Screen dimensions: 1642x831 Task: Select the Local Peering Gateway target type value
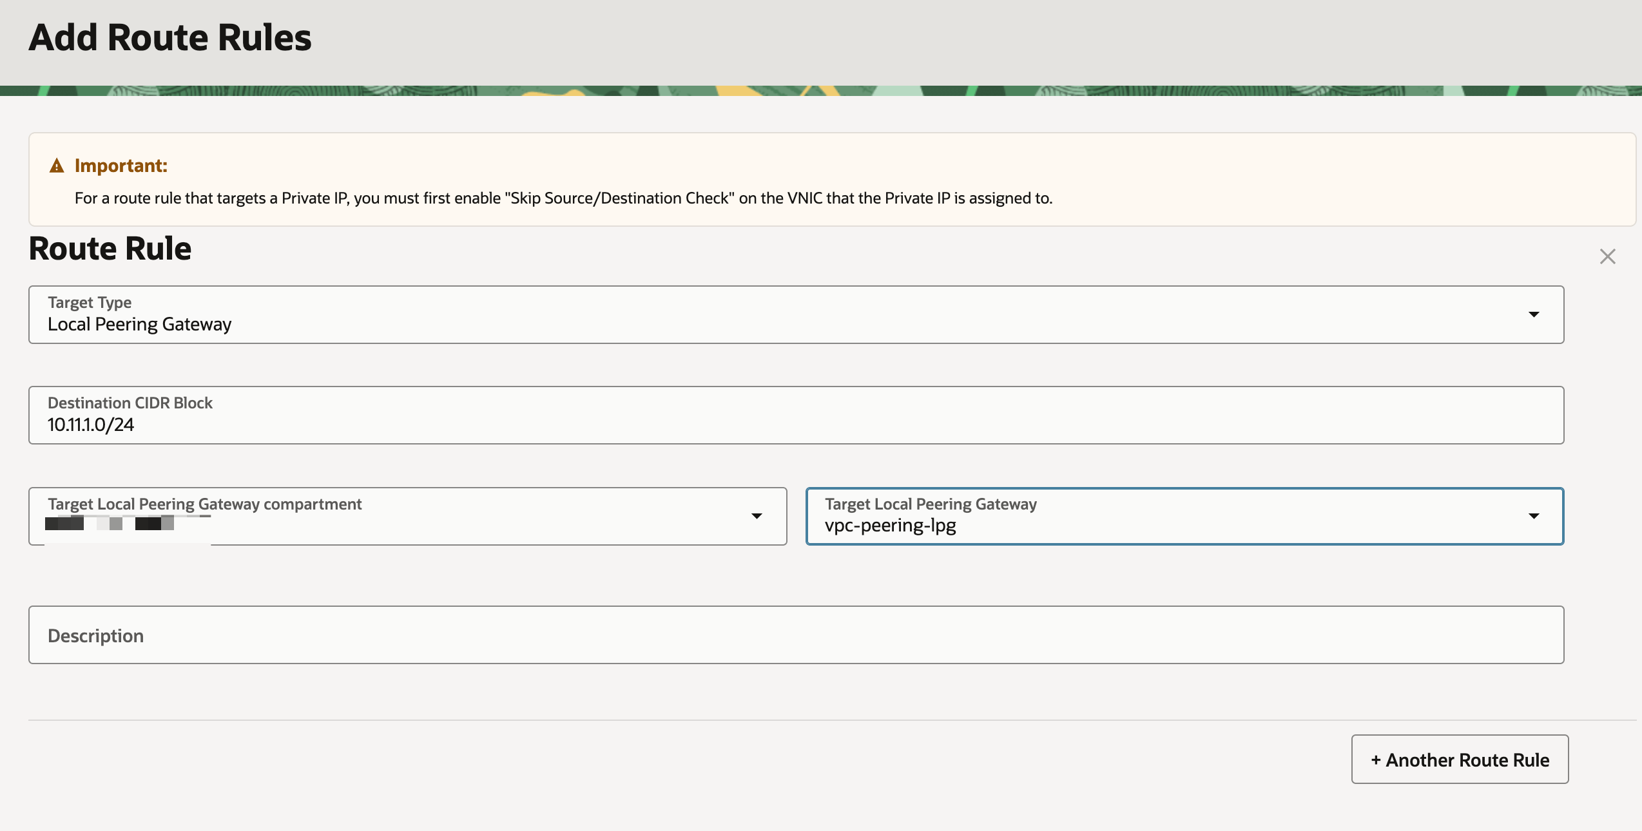(x=139, y=324)
